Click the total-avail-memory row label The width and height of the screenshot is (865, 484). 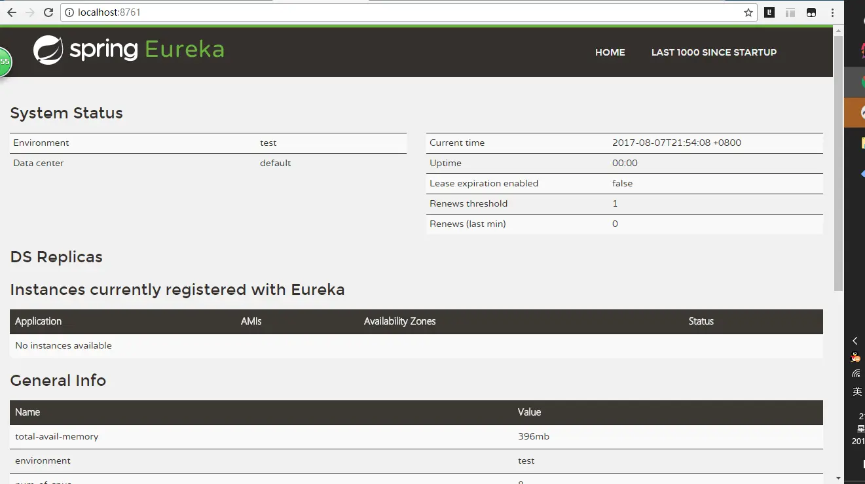[56, 436]
